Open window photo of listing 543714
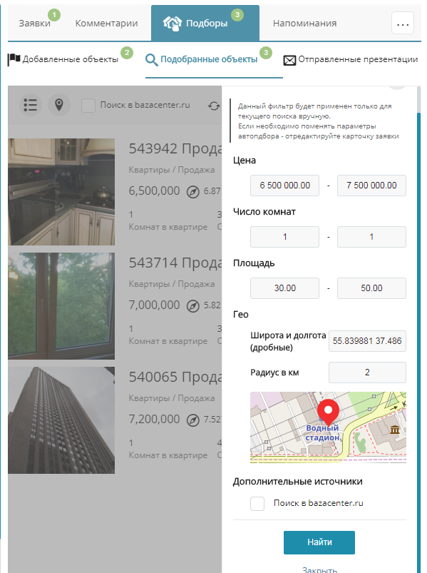427x573 pixels. pos(61,306)
